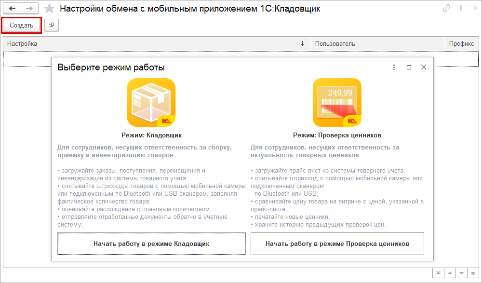Close the Выберите режим работы dialog
482x283 pixels.
(x=424, y=67)
